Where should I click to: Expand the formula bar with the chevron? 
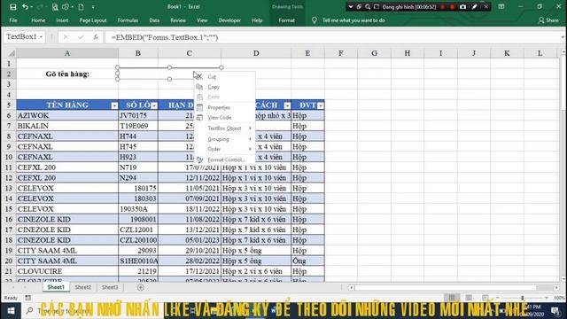coord(563,37)
